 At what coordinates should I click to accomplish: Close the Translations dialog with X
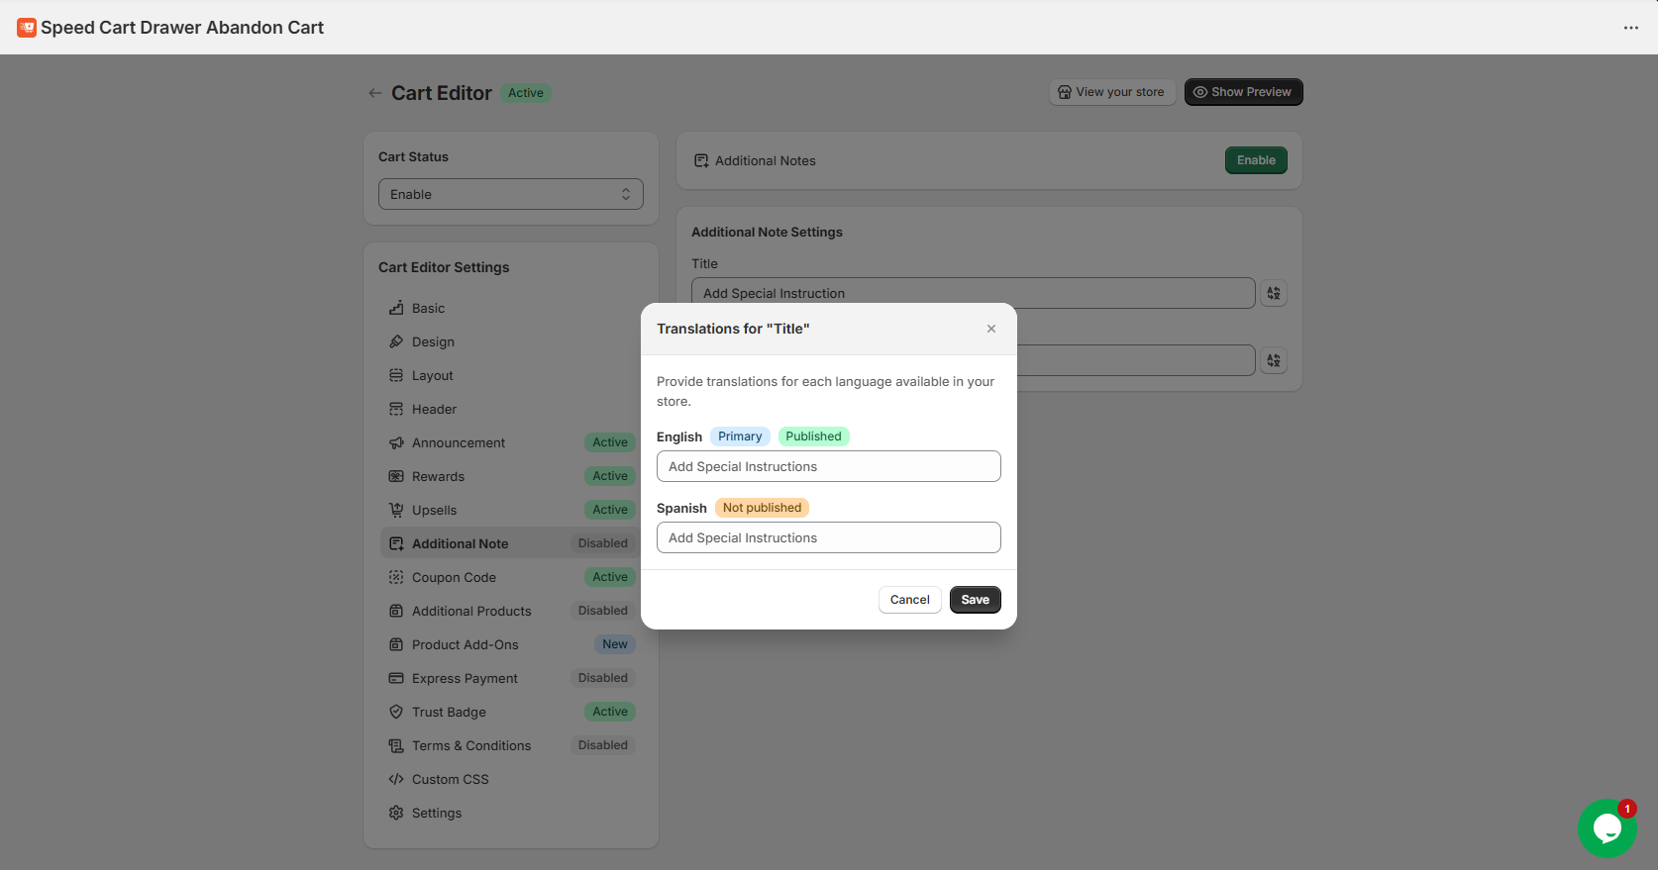(990, 329)
